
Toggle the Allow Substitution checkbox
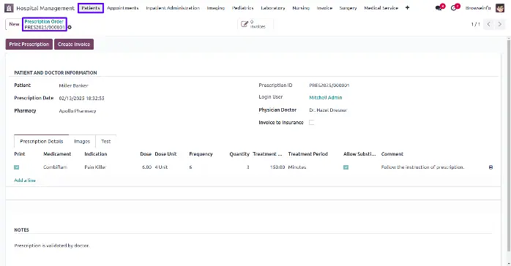346,167
